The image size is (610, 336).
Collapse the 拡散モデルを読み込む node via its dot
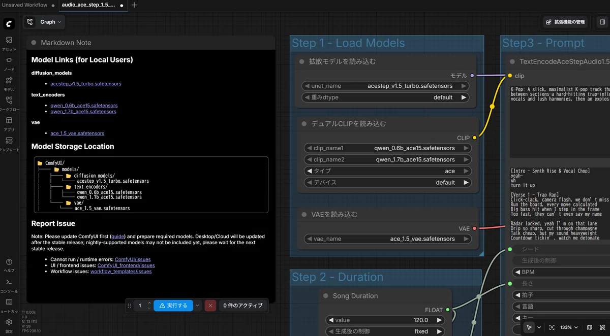coord(302,62)
